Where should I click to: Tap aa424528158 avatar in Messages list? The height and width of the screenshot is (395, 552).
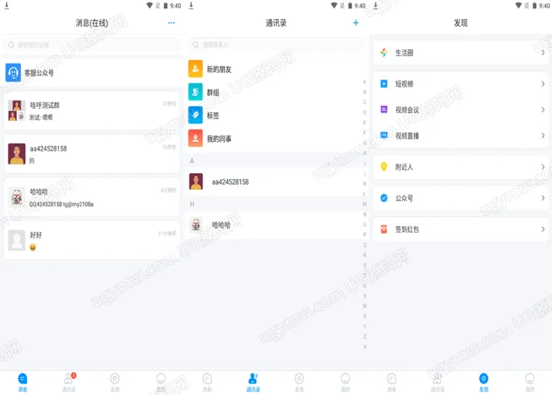click(x=17, y=154)
